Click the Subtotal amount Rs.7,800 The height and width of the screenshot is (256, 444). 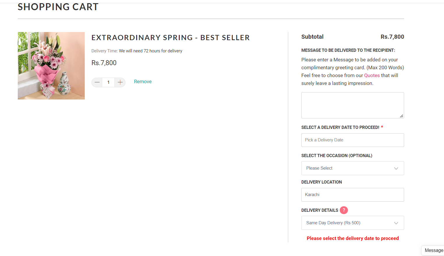(x=392, y=37)
